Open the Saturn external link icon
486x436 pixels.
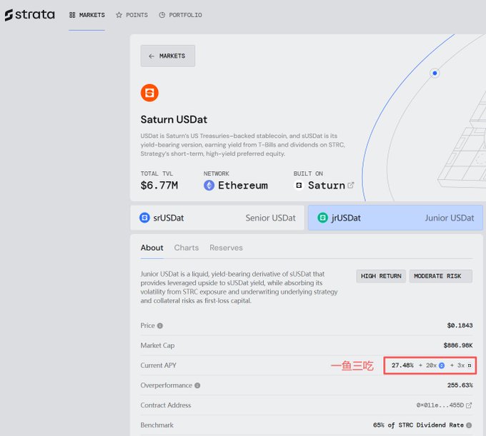[350, 185]
